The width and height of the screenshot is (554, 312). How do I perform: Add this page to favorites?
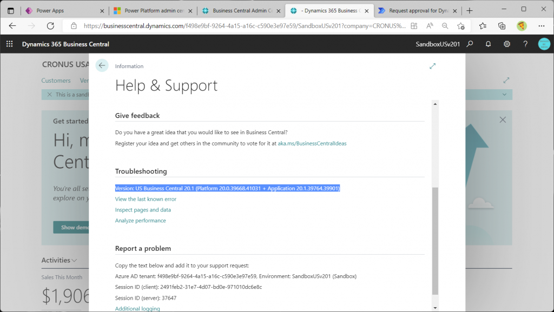pos(461,26)
